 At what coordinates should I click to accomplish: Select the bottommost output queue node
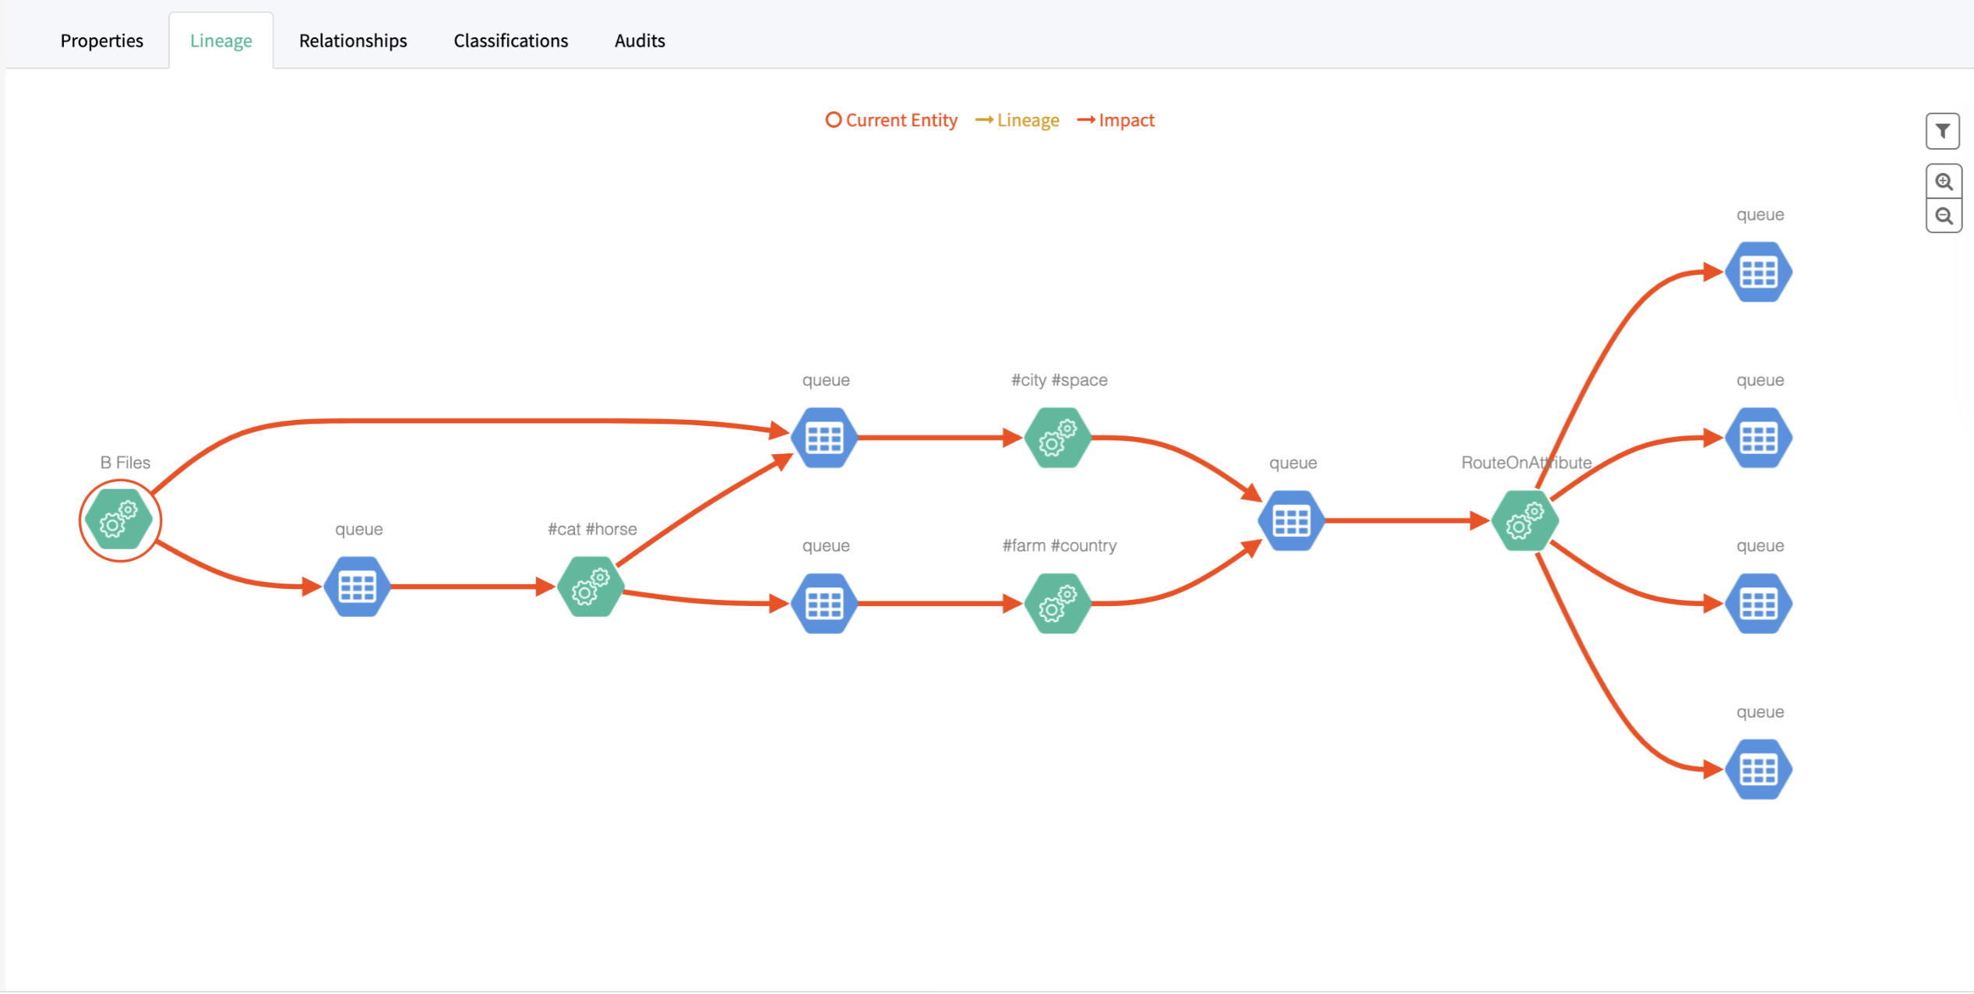pos(1758,770)
